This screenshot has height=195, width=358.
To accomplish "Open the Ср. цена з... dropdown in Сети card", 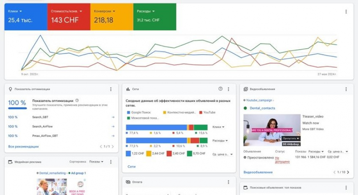I will 222,154.
